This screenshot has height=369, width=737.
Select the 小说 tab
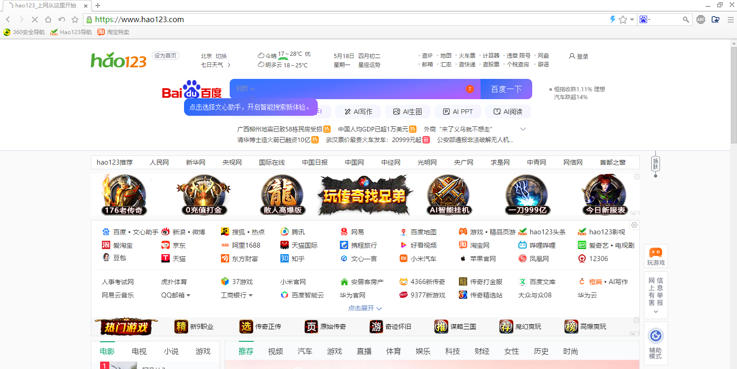coord(171,351)
